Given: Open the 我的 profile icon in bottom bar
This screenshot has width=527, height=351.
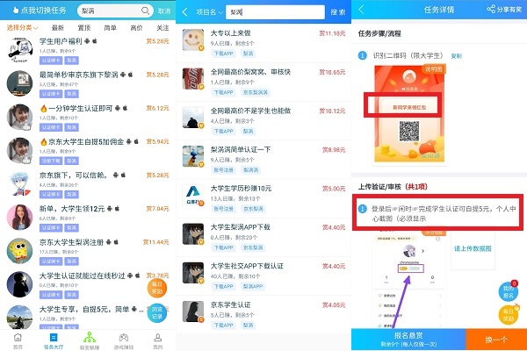Looking at the screenshot, I should [158, 340].
